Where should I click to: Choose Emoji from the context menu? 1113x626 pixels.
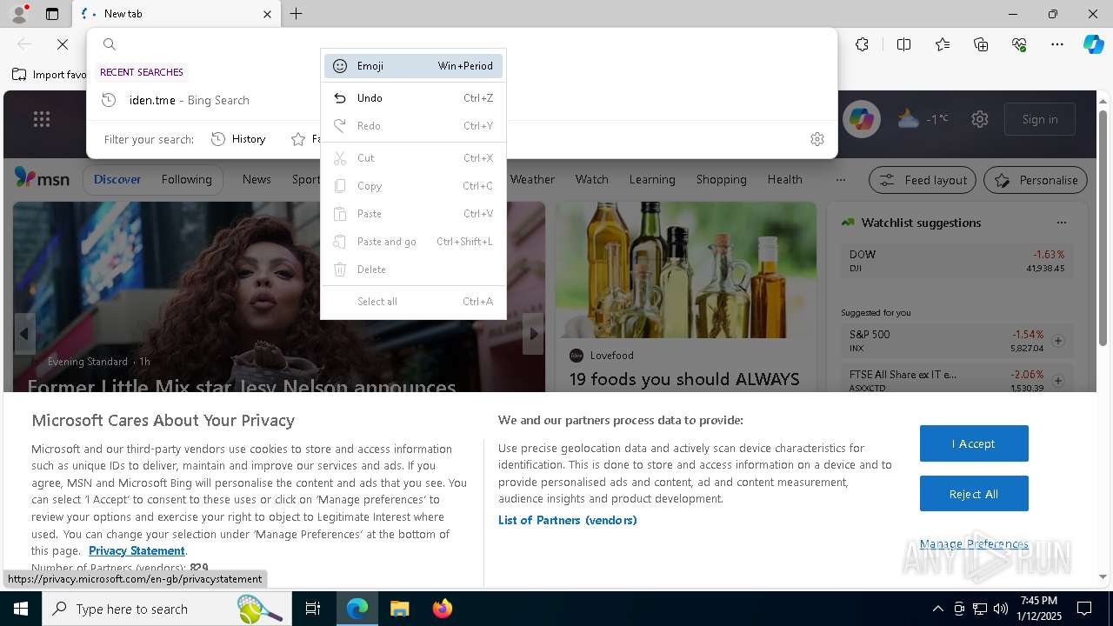click(x=413, y=66)
